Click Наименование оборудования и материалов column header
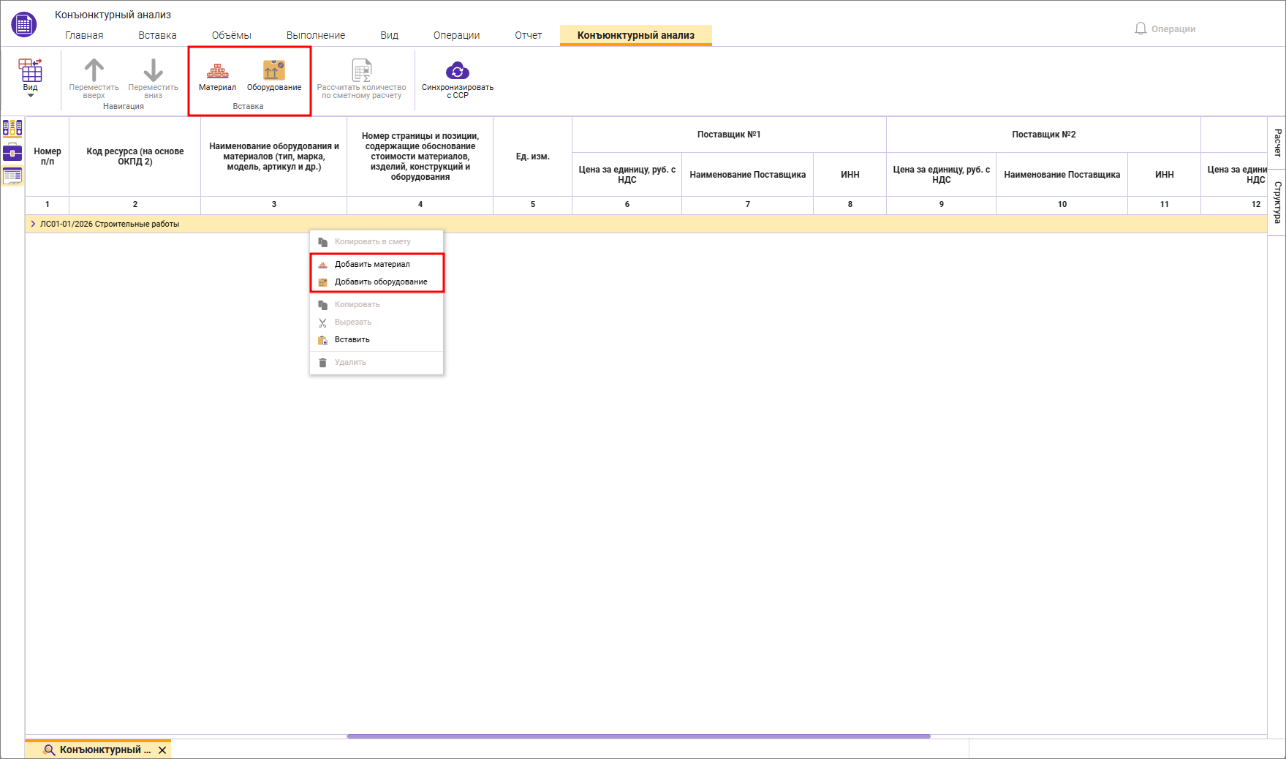1286x759 pixels. pos(274,156)
